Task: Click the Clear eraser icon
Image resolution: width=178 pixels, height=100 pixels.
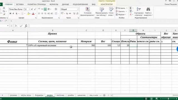Action: [x=130, y=14]
